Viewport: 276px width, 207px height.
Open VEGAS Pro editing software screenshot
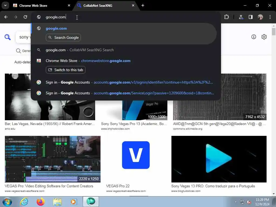coord(53,159)
